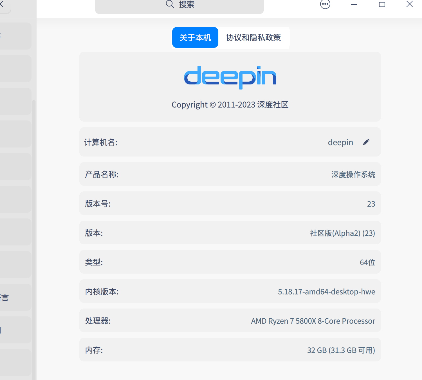
Task: Minimize the settings window
Action: (354, 5)
